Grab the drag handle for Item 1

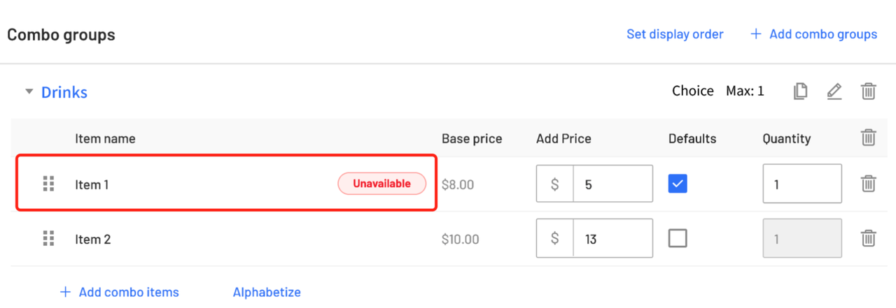point(48,184)
